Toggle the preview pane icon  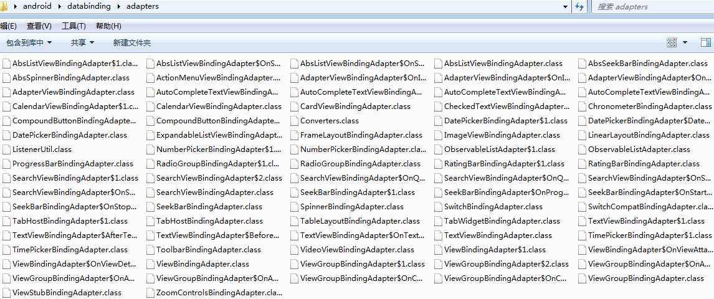point(706,43)
